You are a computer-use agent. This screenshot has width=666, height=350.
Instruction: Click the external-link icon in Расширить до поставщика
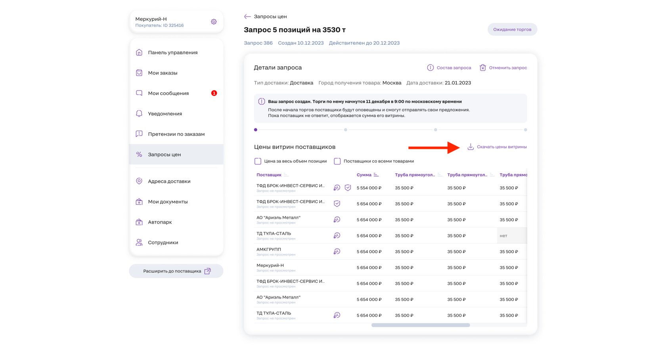point(207,271)
